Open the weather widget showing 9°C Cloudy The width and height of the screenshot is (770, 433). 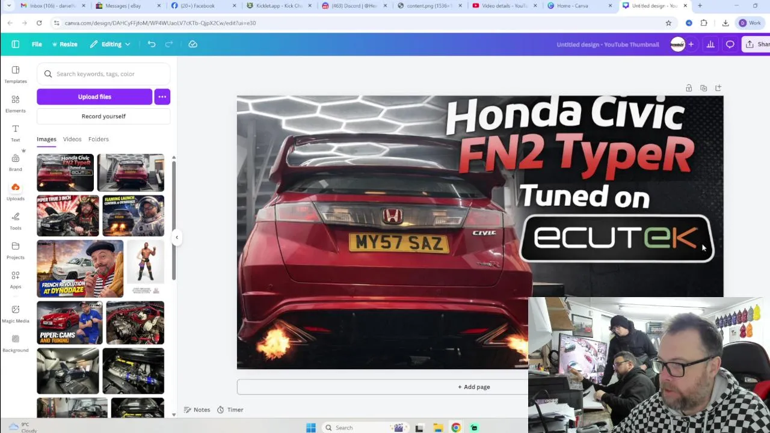point(23,427)
